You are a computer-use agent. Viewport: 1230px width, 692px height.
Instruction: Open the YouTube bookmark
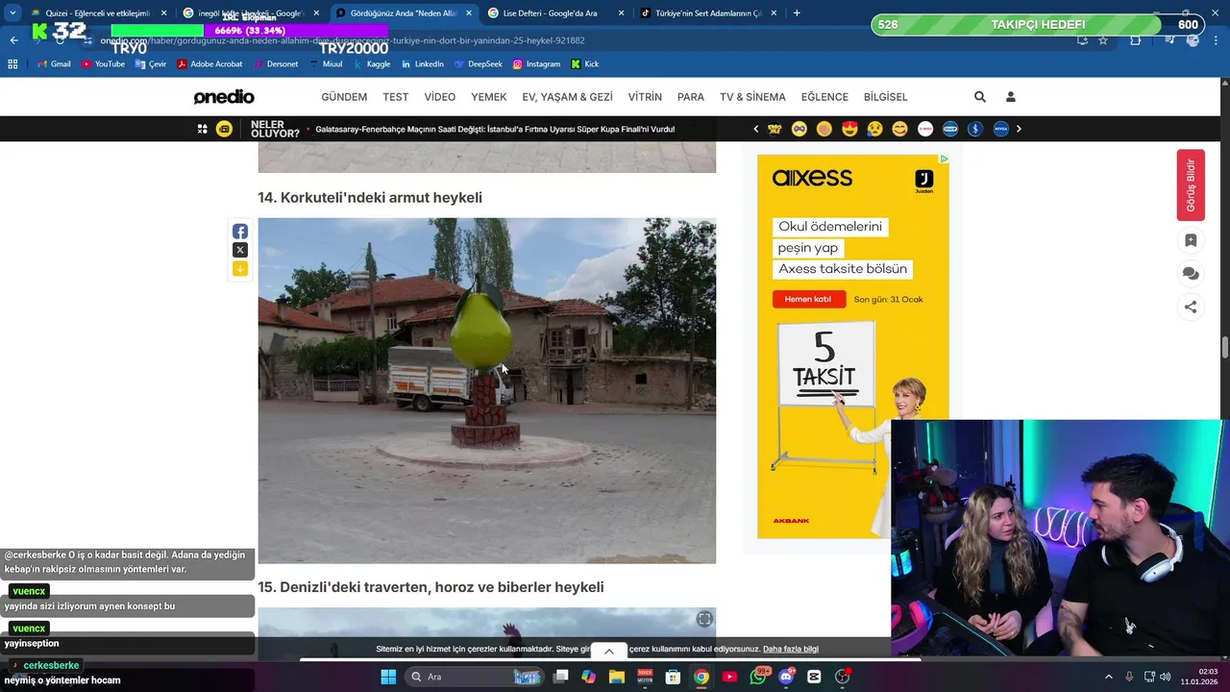point(103,64)
